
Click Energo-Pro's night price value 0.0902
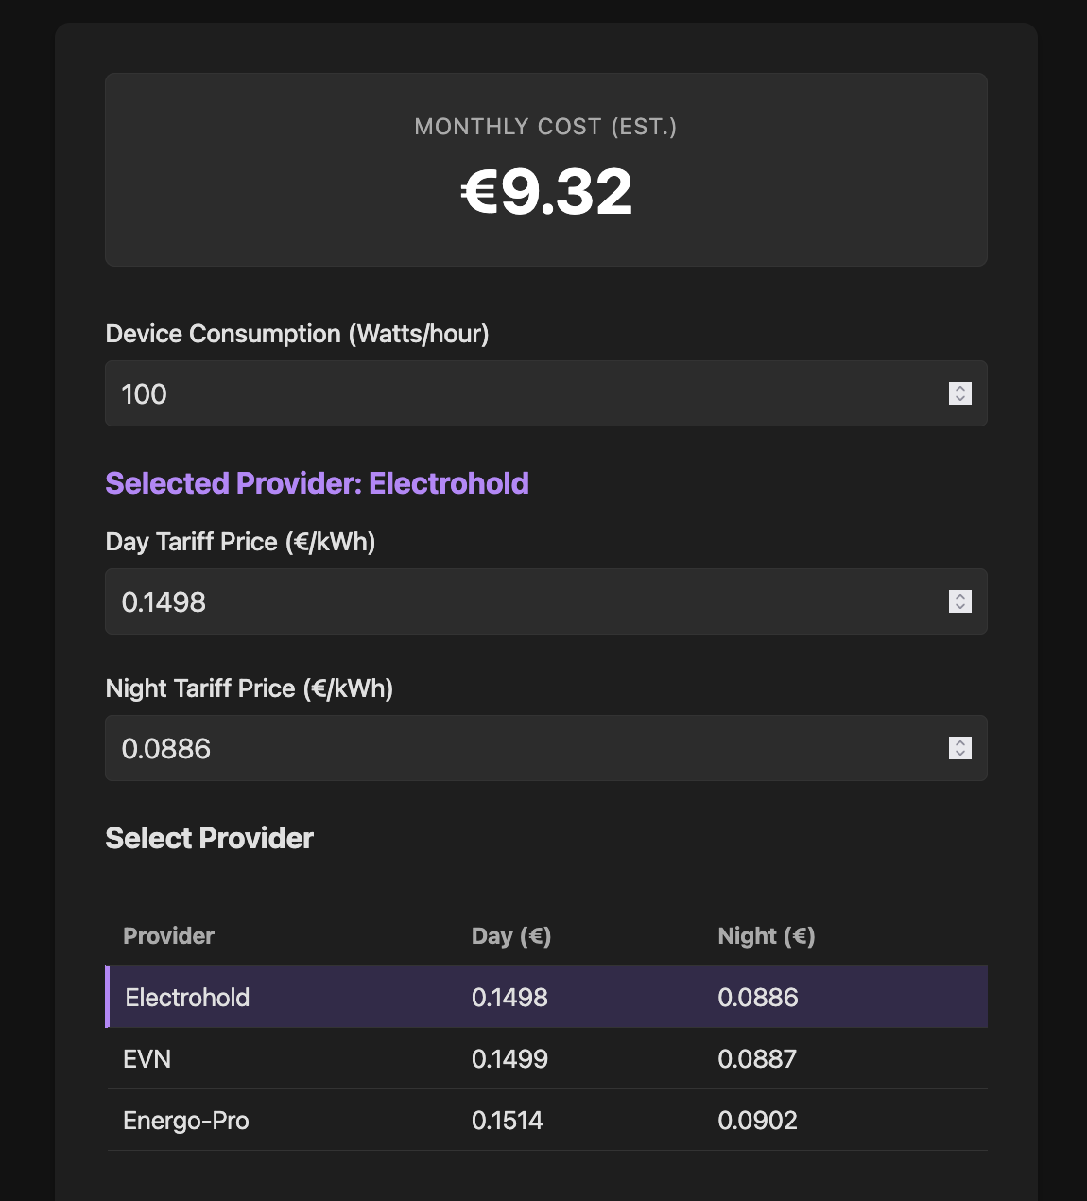click(758, 1120)
